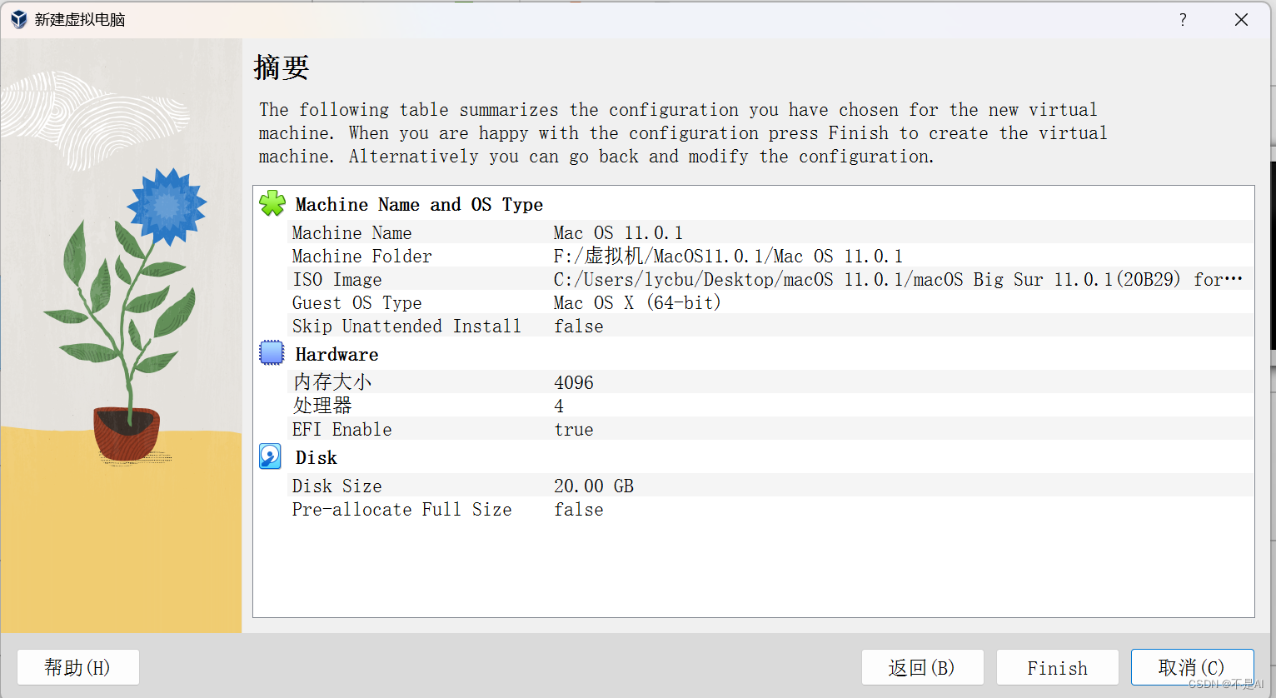1276x698 pixels.
Task: Click the VirtualBox logo in the title bar
Action: tap(18, 19)
